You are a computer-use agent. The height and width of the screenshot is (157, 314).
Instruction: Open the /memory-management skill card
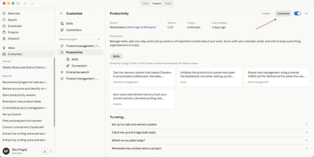click(142, 77)
